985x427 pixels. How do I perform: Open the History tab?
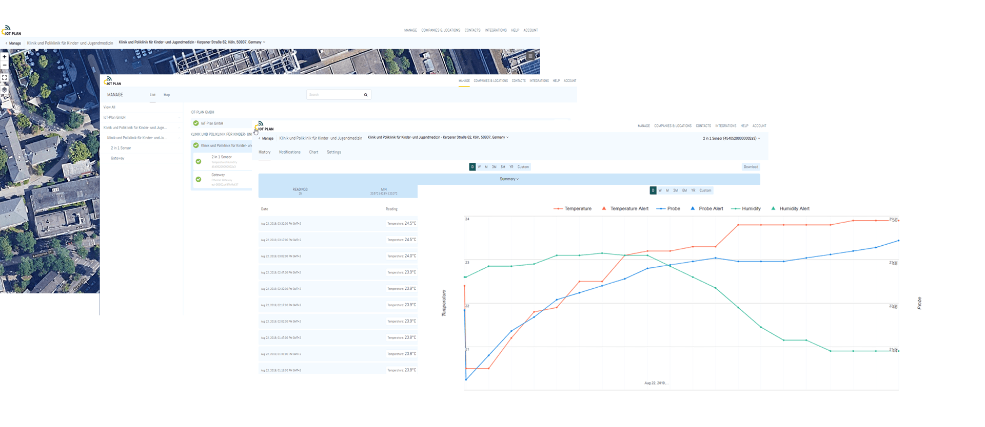pos(264,152)
